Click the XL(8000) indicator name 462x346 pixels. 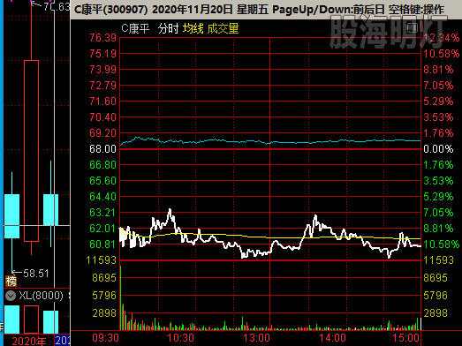41,296
